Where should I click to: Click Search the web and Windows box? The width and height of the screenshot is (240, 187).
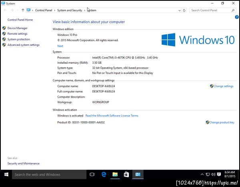(49, 175)
